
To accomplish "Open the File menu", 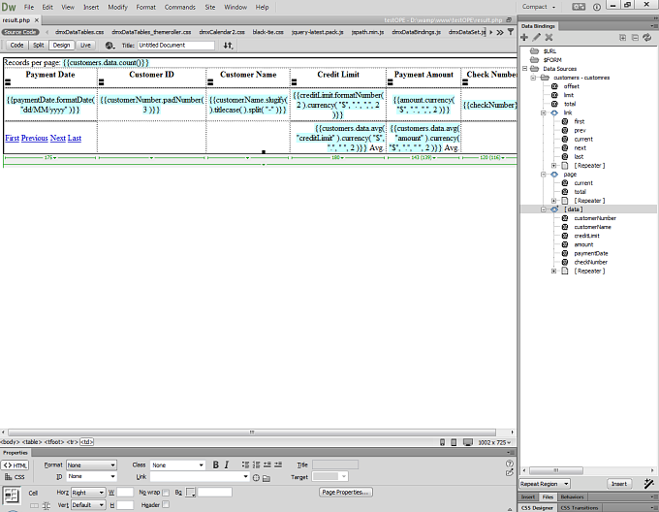I will point(29,7).
